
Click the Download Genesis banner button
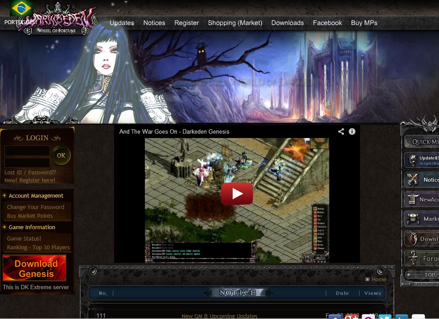pos(34,268)
